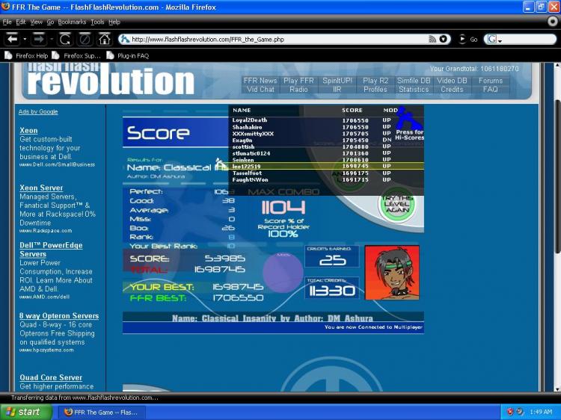
Task: Click the page vertical scrollbar thumb
Action: [557, 177]
